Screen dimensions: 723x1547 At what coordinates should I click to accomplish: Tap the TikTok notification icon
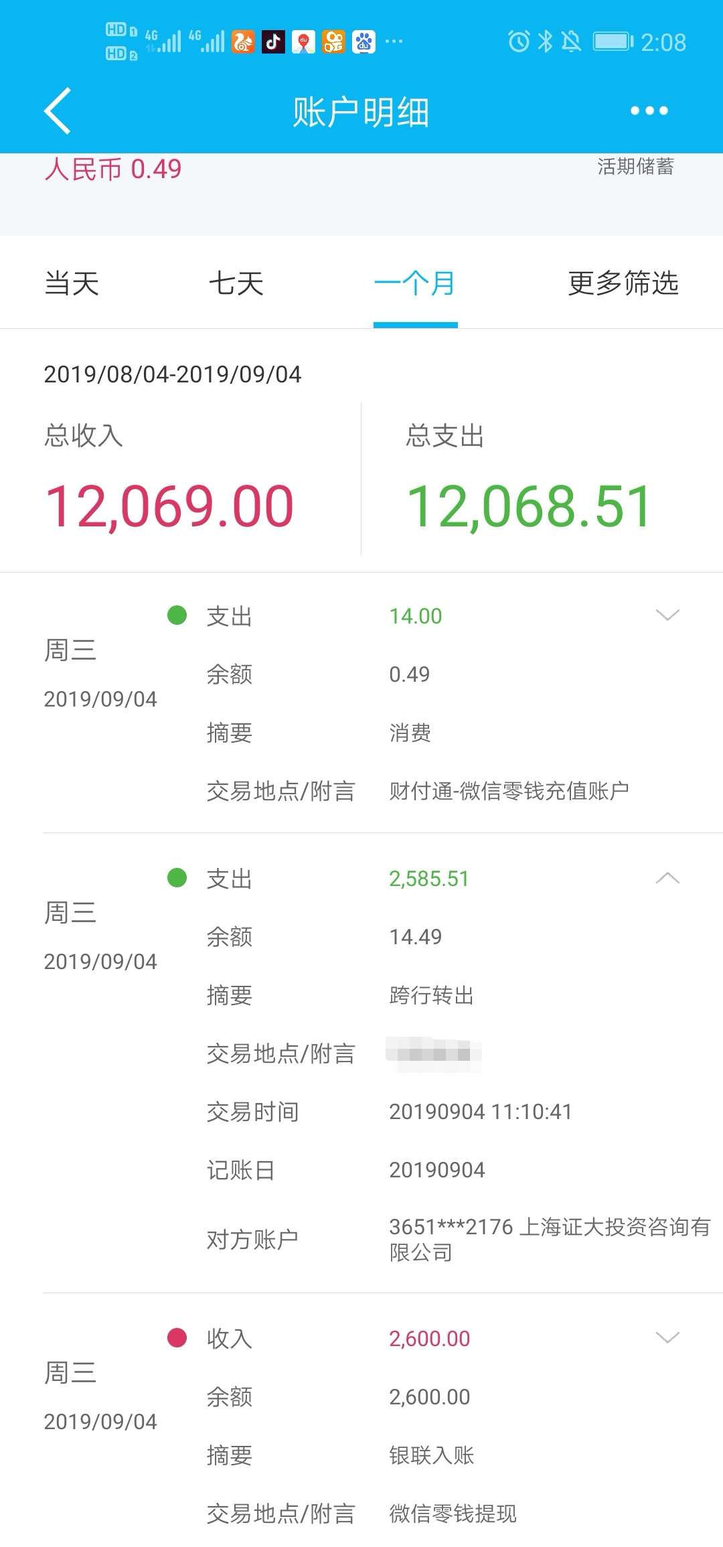tap(273, 42)
